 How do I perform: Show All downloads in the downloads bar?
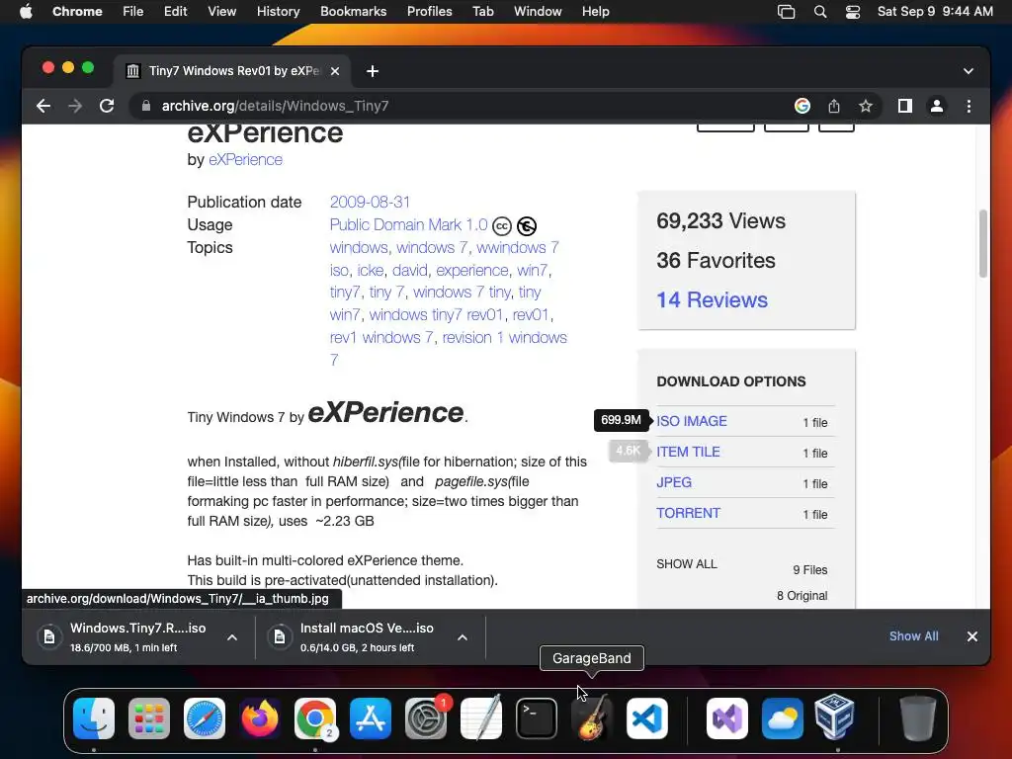pos(914,636)
